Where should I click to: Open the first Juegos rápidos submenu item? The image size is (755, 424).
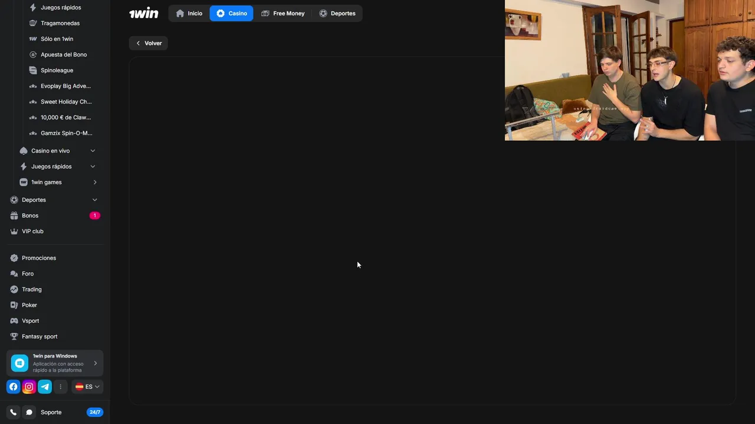tap(61, 8)
